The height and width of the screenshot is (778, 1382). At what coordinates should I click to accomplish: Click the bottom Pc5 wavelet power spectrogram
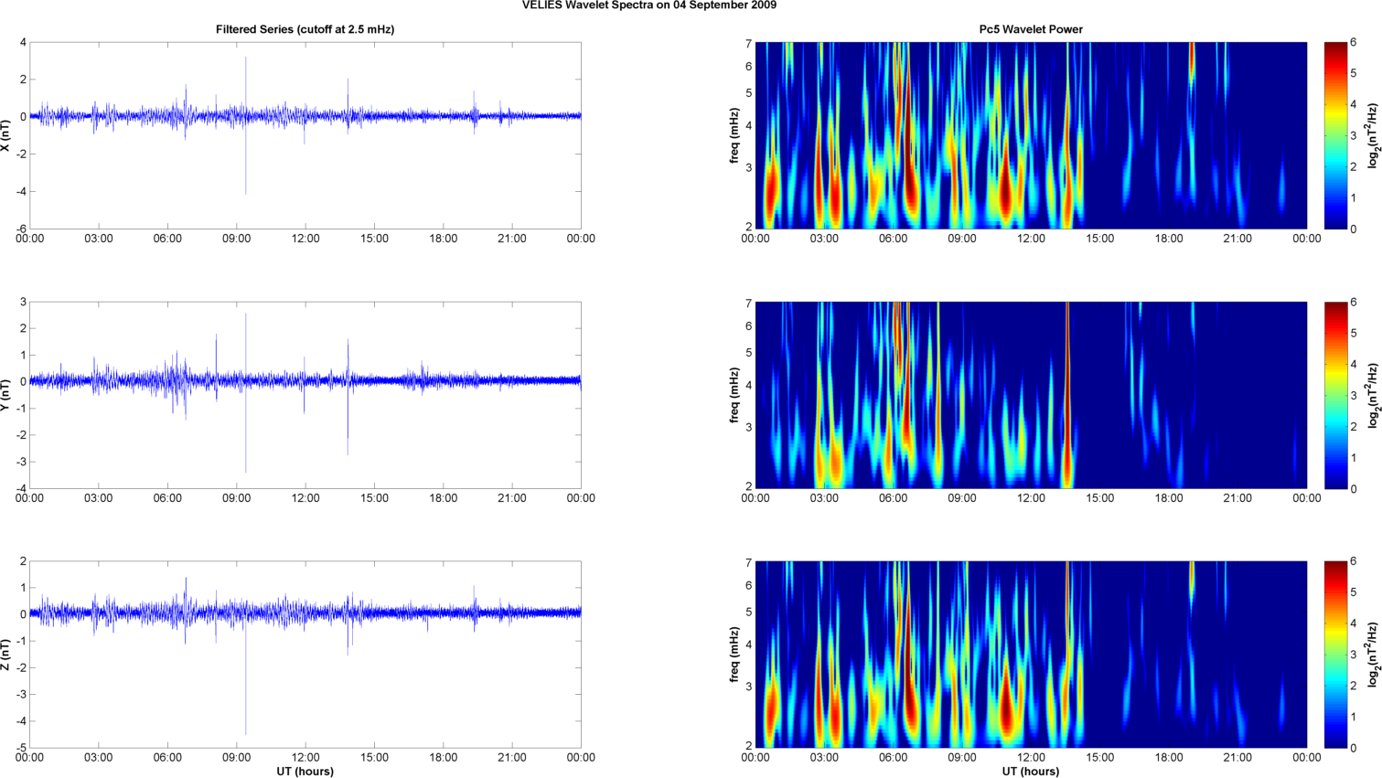tap(1031, 655)
